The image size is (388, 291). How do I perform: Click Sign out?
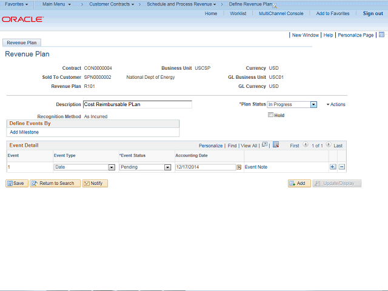(x=373, y=13)
